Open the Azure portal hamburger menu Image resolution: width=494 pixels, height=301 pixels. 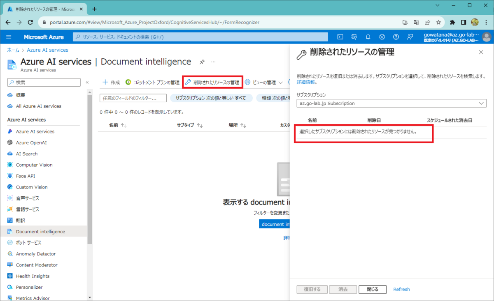9,37
